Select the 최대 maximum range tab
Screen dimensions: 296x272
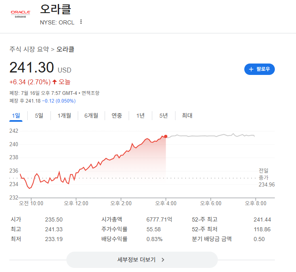pyautogui.click(x=187, y=116)
